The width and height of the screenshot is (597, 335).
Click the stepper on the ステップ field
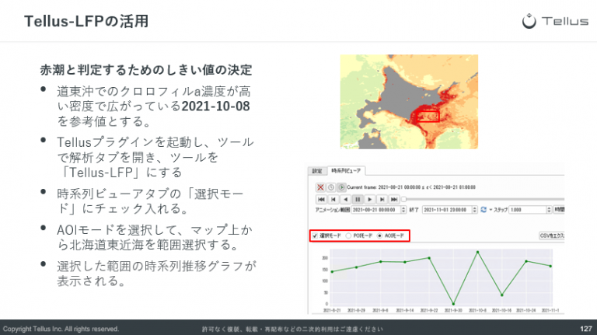549,210
